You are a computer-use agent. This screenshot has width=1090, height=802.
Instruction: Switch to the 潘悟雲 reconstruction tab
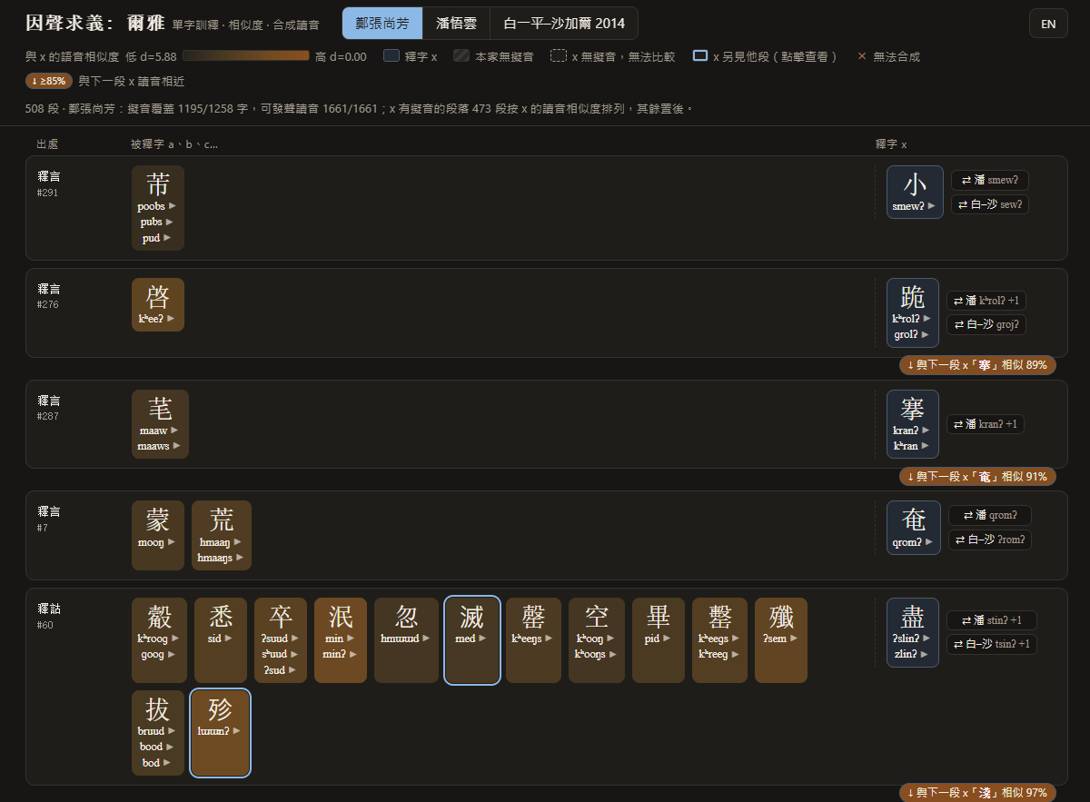(456, 24)
